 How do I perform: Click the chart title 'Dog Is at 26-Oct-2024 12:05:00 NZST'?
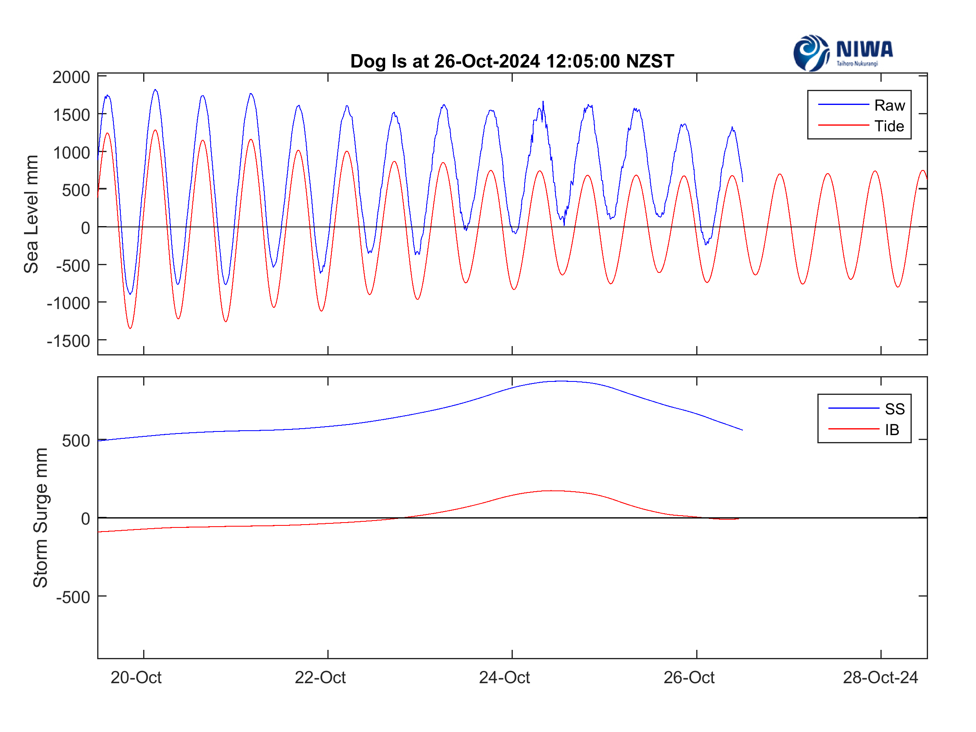[x=512, y=61]
